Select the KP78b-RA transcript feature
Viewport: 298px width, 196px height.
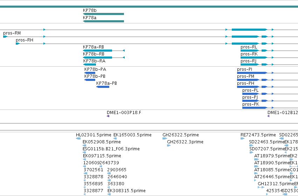[90, 65]
